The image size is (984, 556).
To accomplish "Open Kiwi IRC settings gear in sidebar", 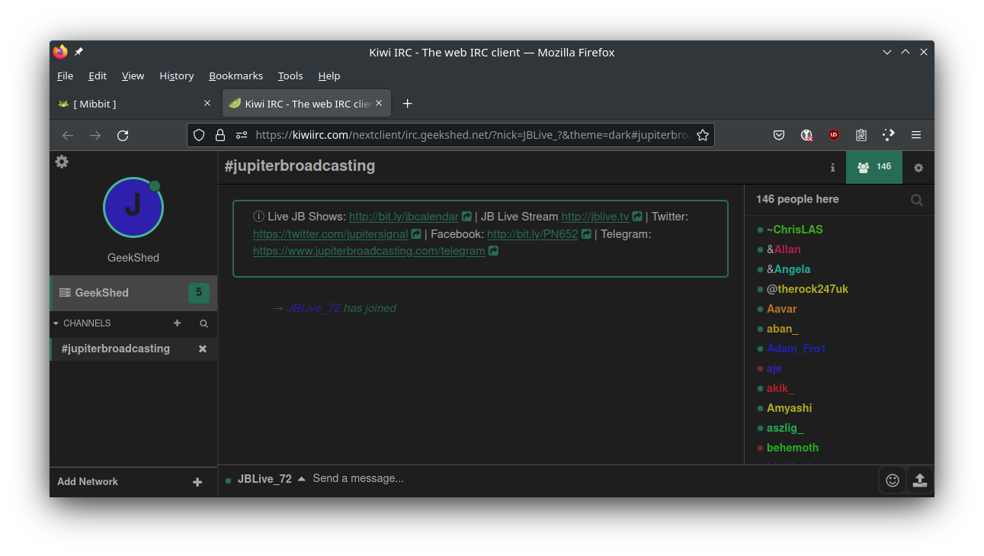I will (x=62, y=162).
